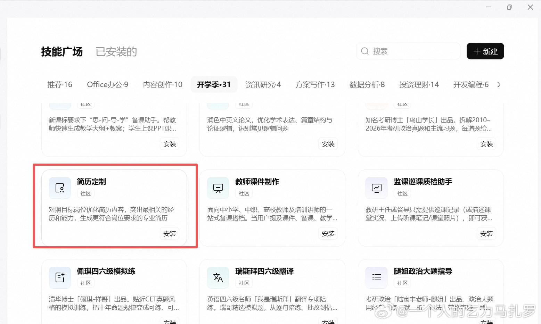
Task: Click the 腿姐政治大题指导 list icon
Action: click(377, 277)
